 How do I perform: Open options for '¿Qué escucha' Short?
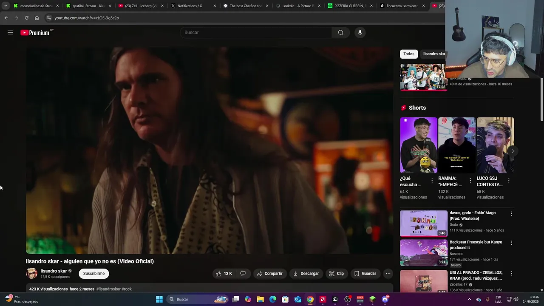click(432, 181)
